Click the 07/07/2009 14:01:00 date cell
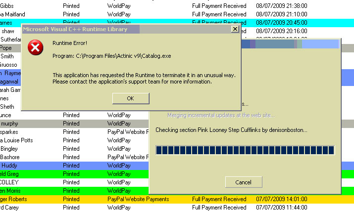This screenshot has width=354, height=211. tap(281, 199)
